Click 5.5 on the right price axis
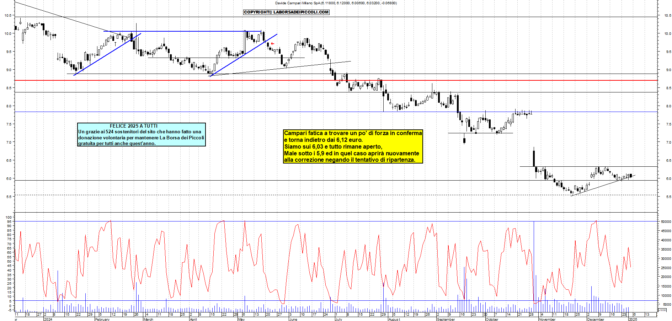The width and height of the screenshot is (672, 321). tap(668, 197)
